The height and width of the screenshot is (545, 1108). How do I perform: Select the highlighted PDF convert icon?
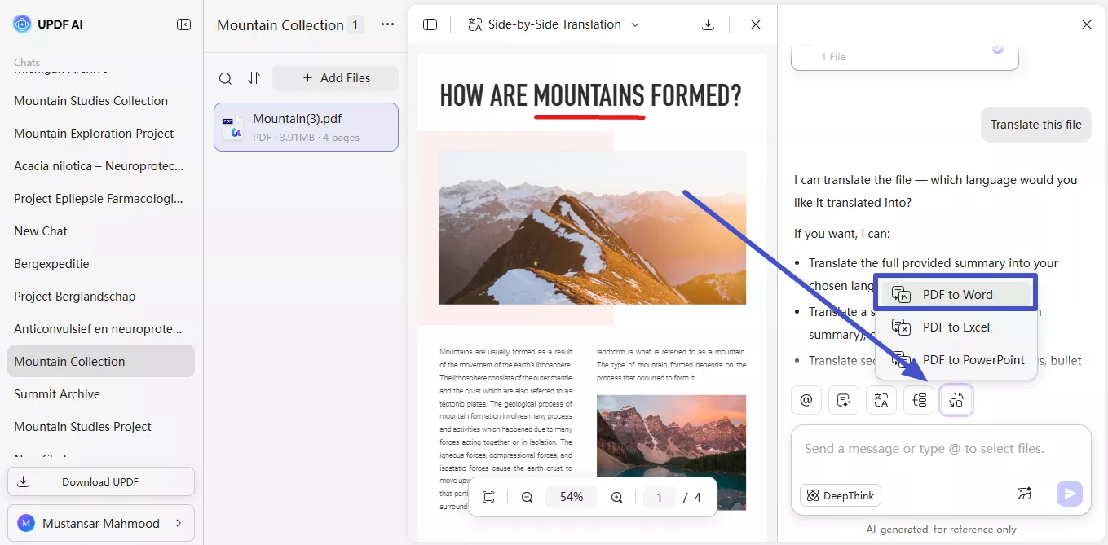point(956,400)
